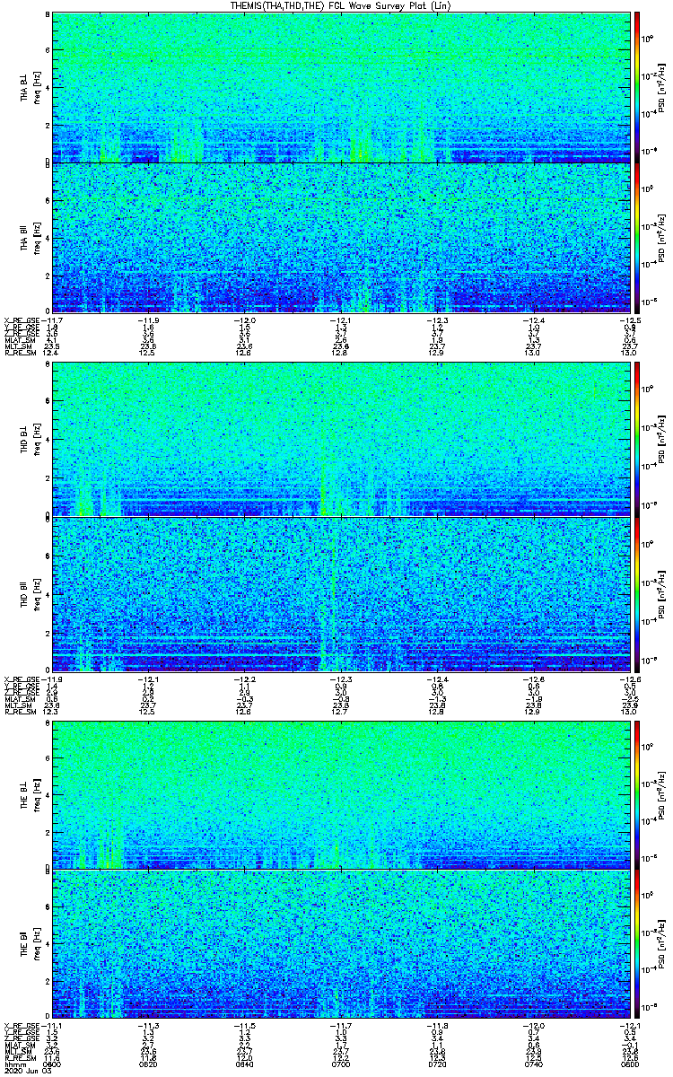Click the "0620" time tick label
Viewport: 673px width, 1077px height.
[148, 1063]
